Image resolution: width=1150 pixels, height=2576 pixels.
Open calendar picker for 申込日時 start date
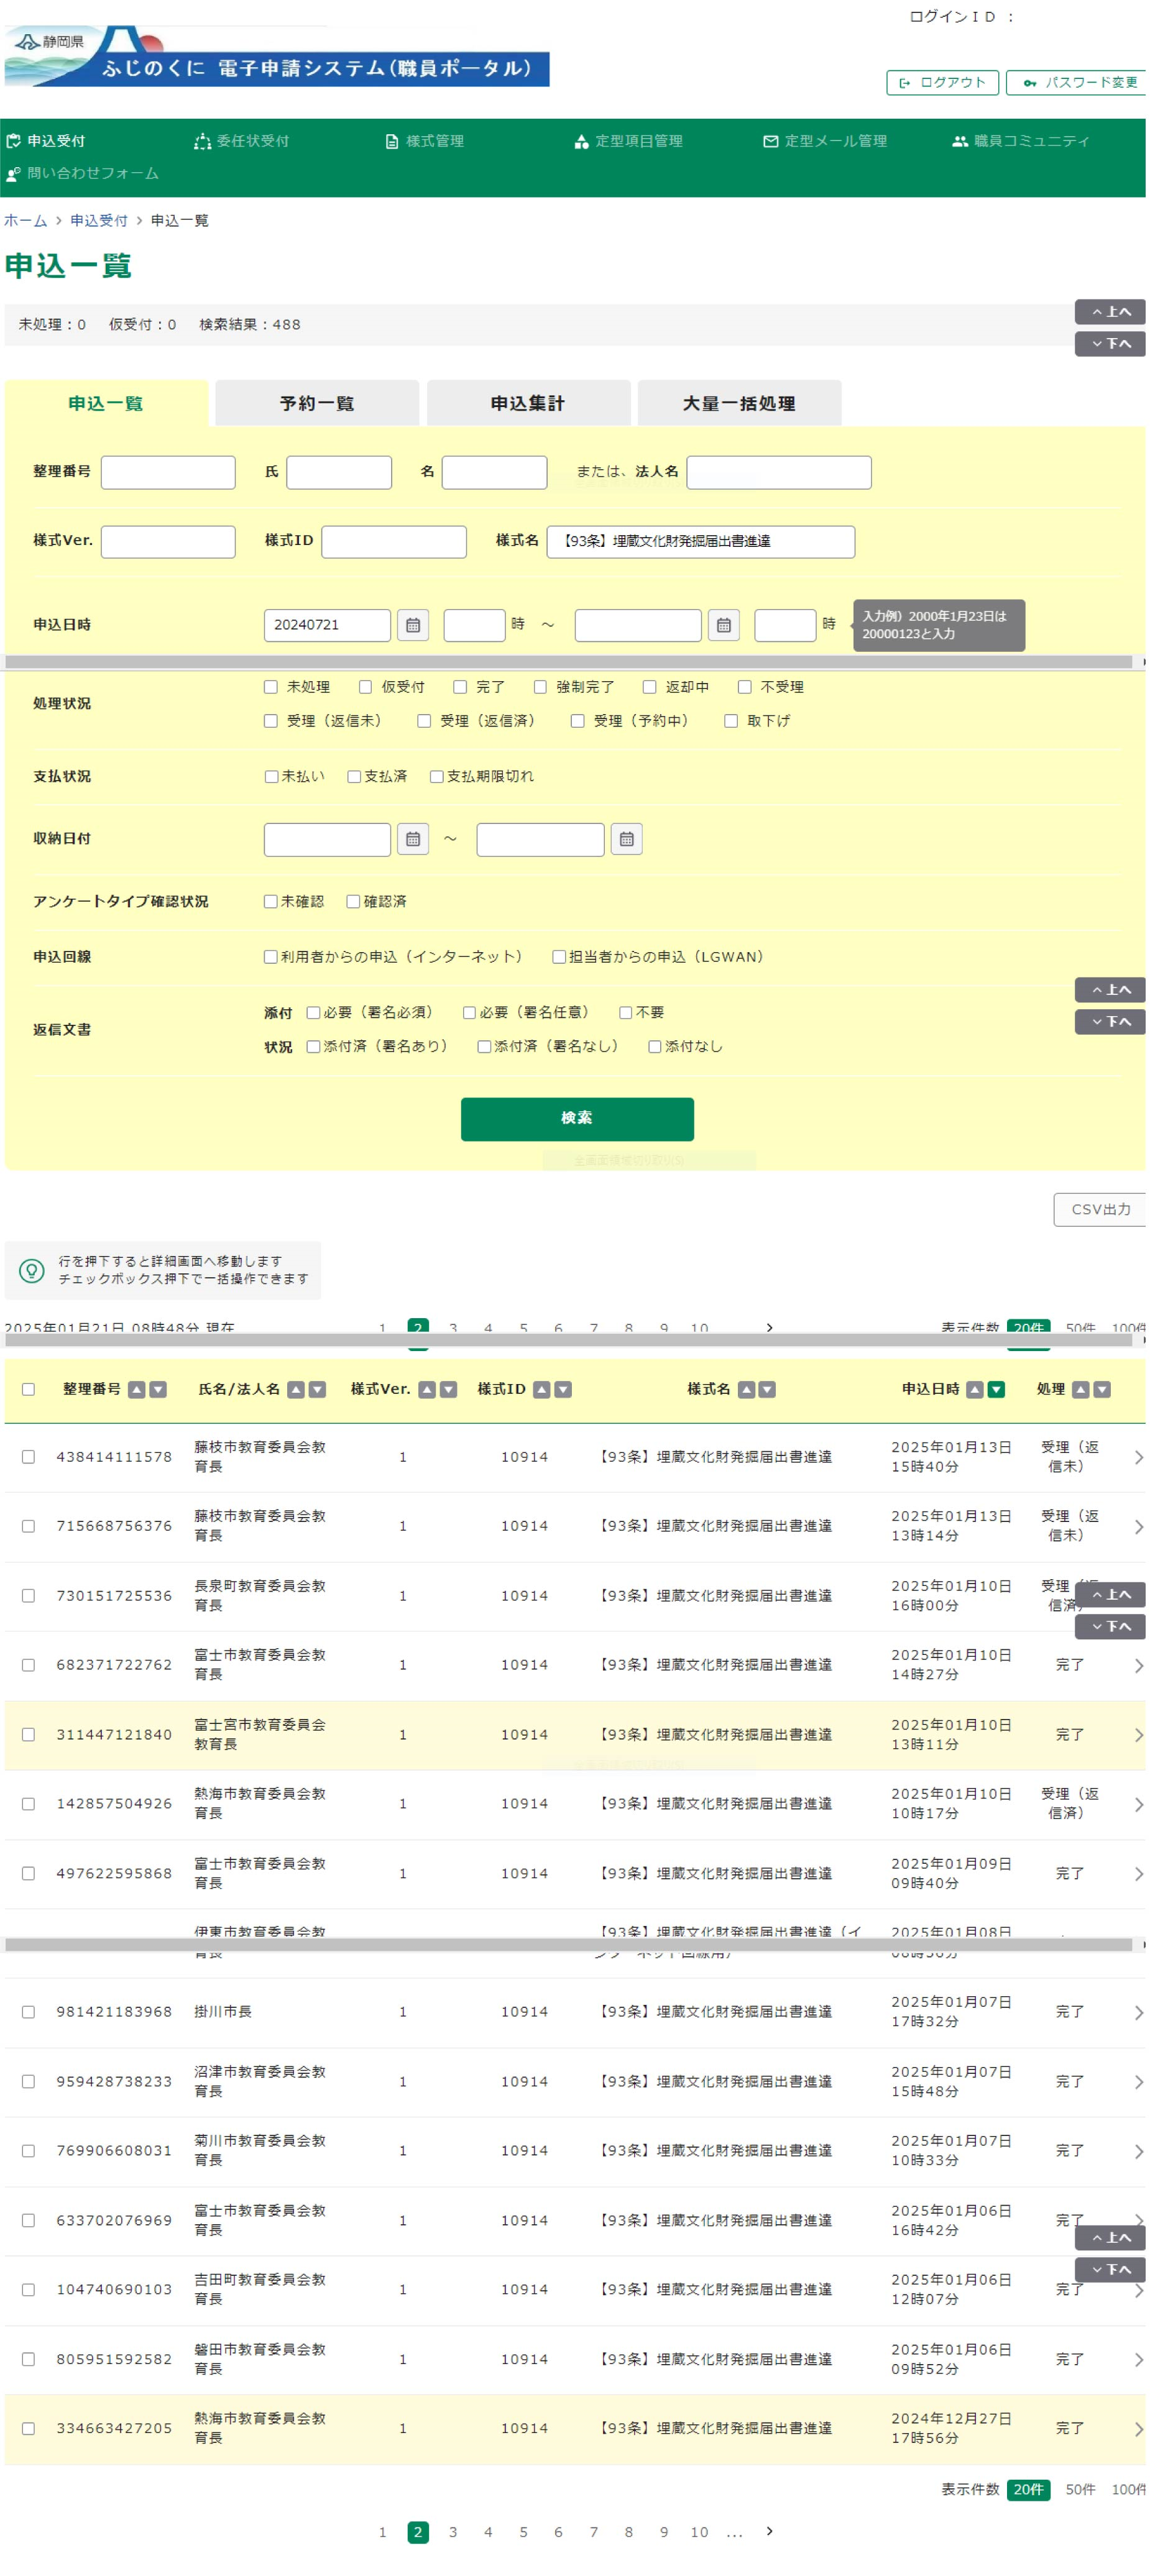412,625
